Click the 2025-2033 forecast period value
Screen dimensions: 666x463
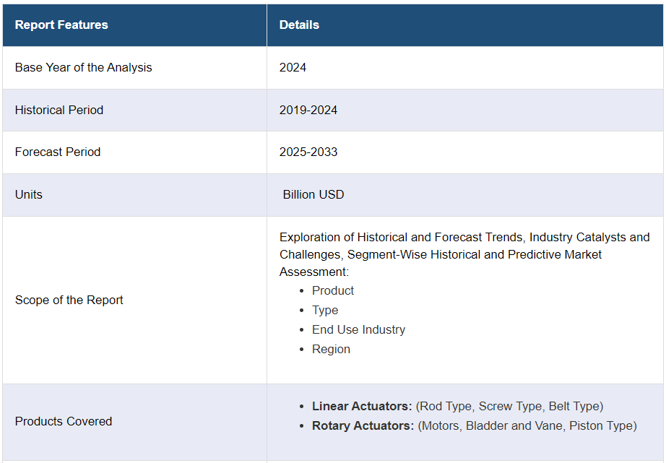(308, 152)
